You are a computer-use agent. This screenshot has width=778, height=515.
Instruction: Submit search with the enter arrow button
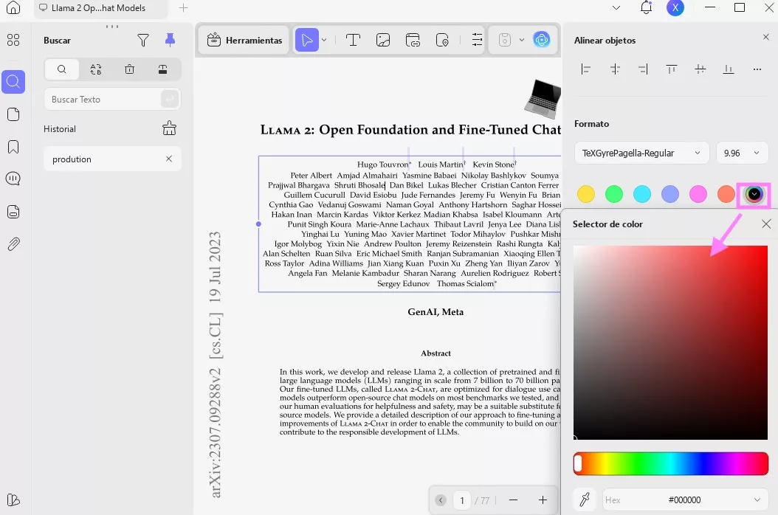click(170, 99)
